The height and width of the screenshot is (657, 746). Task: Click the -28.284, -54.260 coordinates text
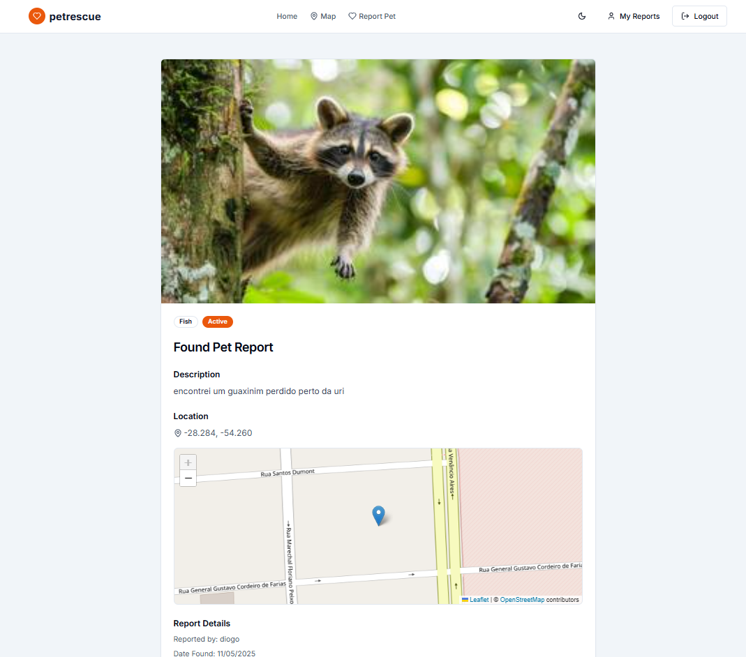[x=218, y=433]
